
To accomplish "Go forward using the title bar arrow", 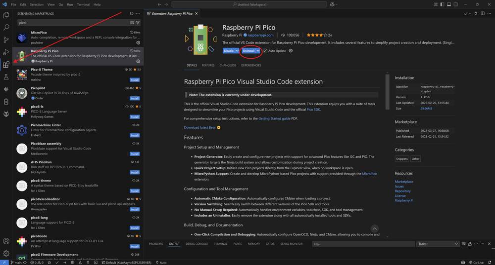I will coord(166,4).
